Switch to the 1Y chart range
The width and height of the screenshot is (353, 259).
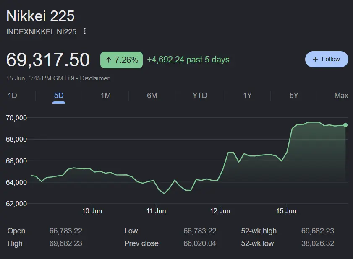click(247, 96)
